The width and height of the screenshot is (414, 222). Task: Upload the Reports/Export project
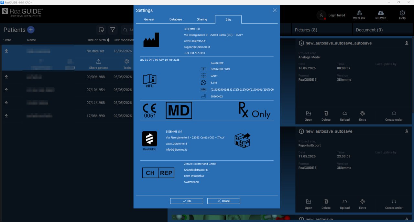pyautogui.click(x=345, y=205)
